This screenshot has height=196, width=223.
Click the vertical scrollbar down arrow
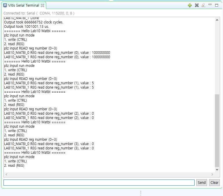[x=217, y=169]
